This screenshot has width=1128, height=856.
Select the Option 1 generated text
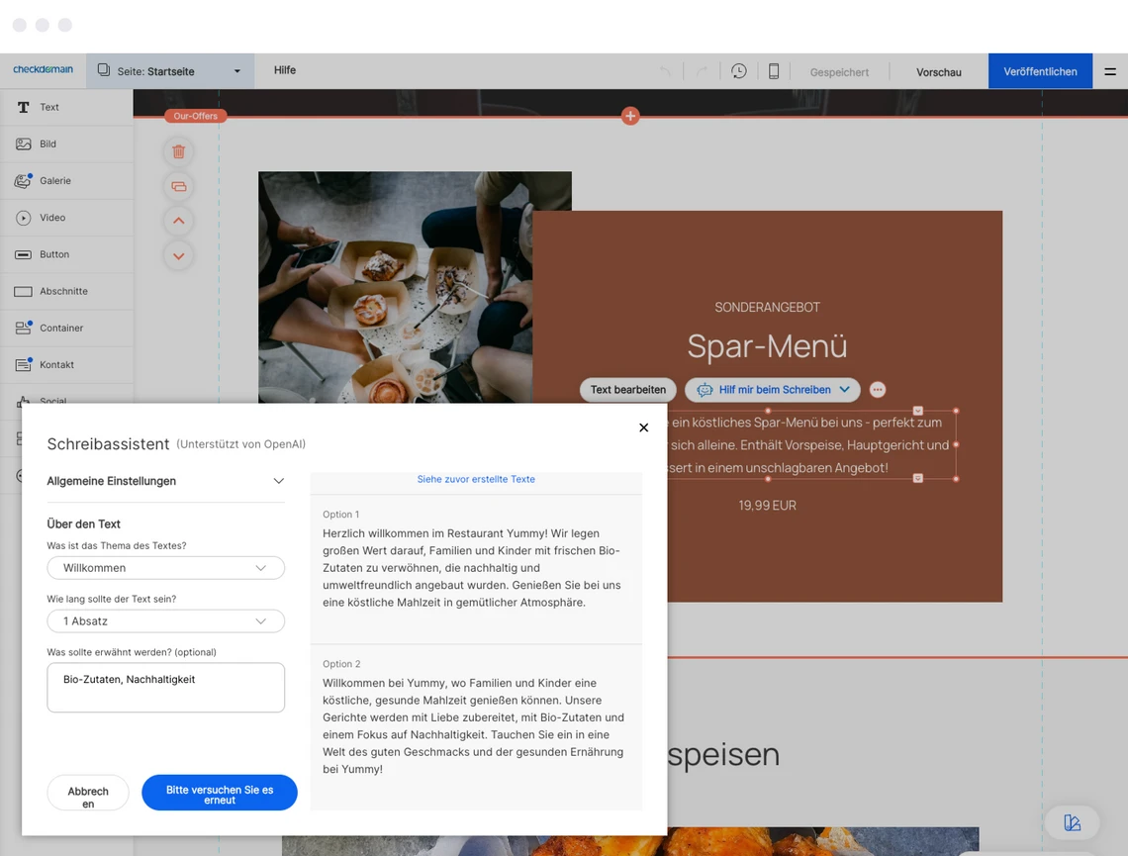(476, 567)
